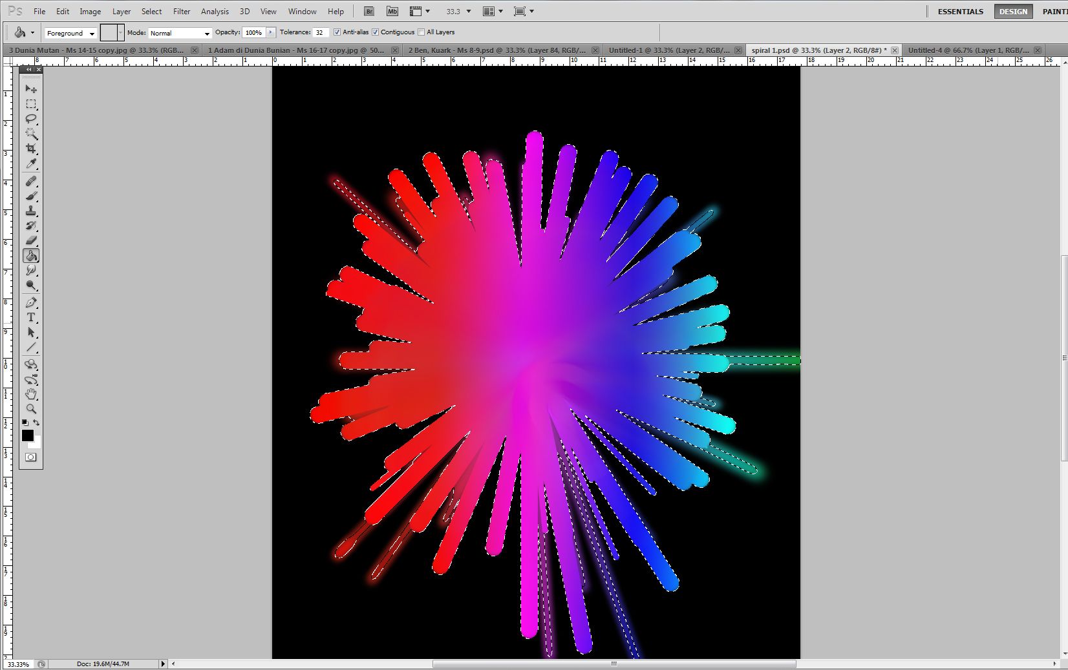This screenshot has height=670, width=1068.
Task: Select the Path Selection tool
Action: [30, 333]
